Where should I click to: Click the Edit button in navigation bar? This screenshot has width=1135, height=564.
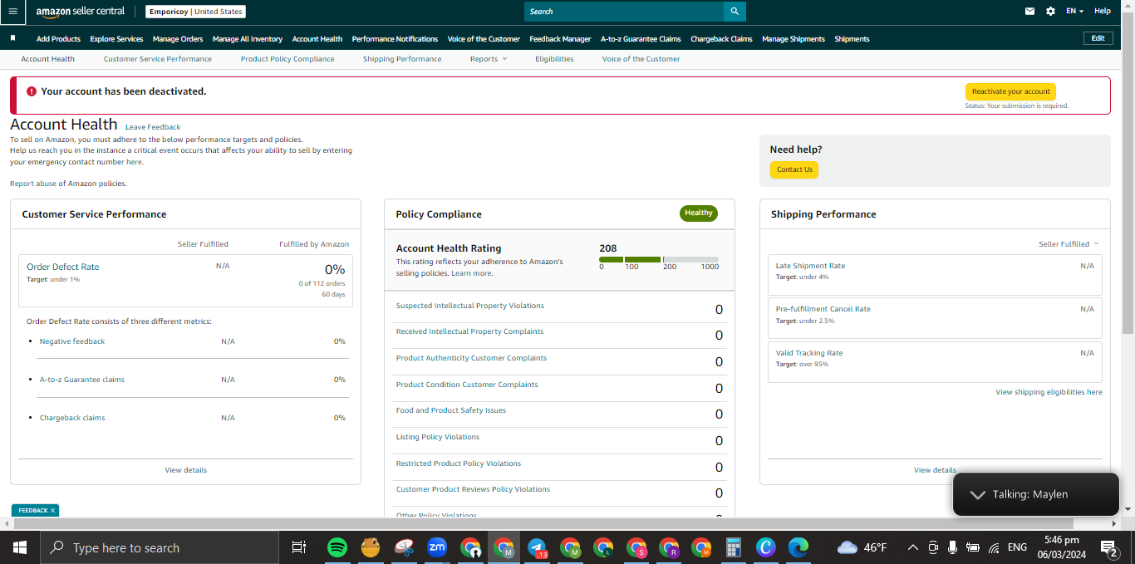pos(1098,38)
